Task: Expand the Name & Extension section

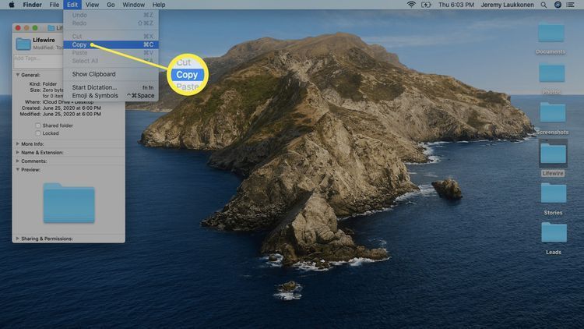Action: point(17,153)
